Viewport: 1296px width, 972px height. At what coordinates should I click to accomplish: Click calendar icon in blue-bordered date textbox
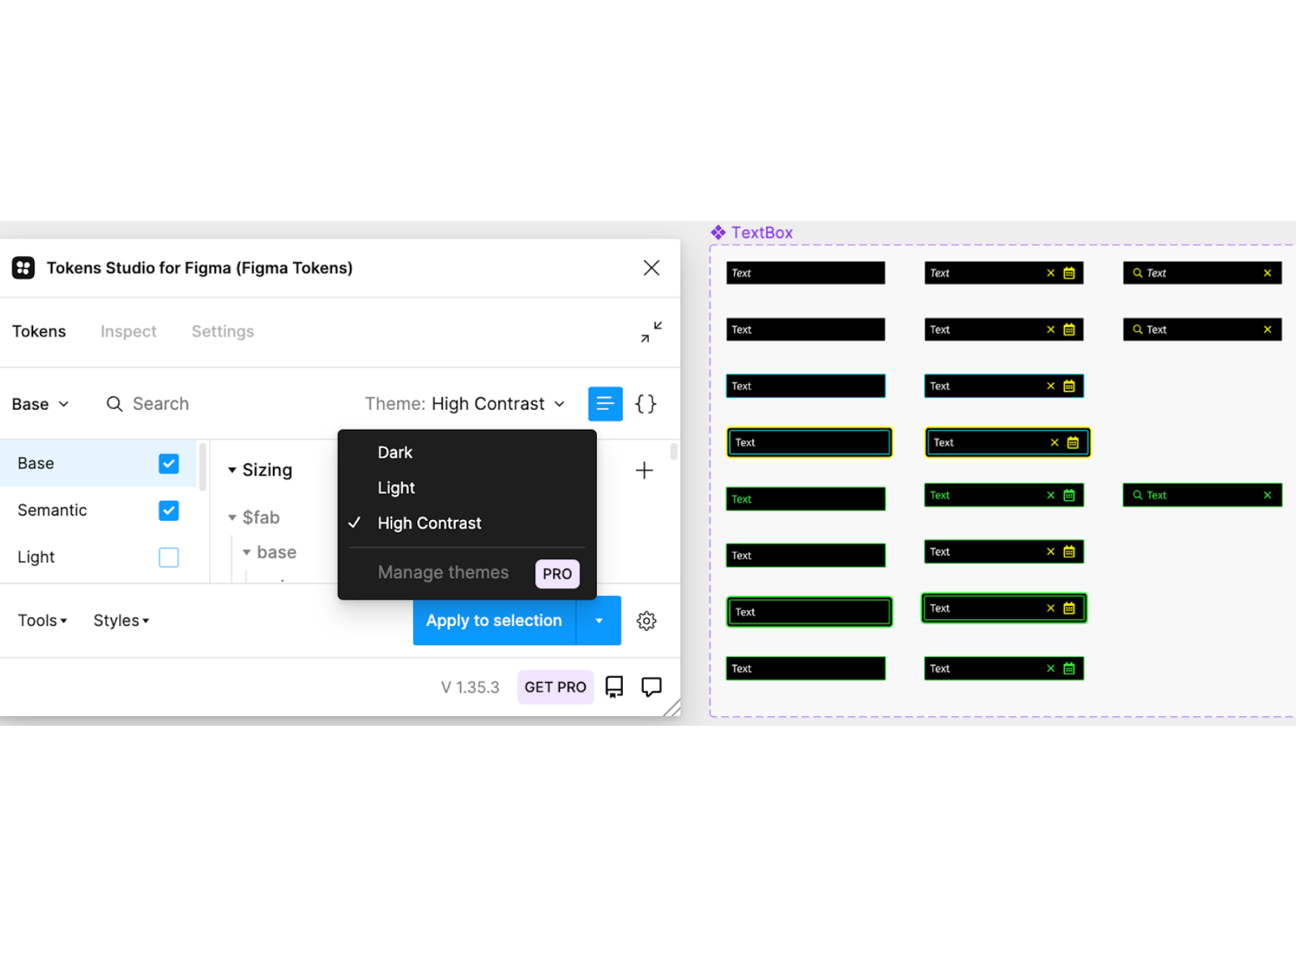point(1069,386)
